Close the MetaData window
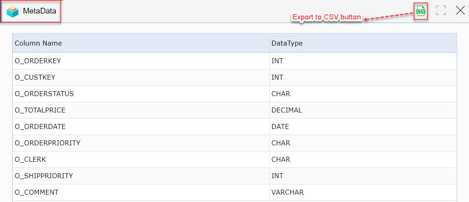Screen dimensions: 469x202 (x=460, y=11)
